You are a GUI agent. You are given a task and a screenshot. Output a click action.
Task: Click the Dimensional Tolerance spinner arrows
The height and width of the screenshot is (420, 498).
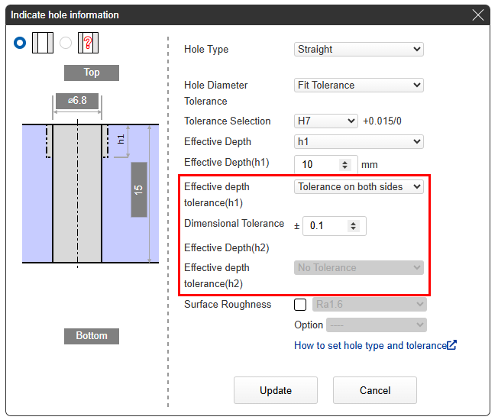coord(353,226)
